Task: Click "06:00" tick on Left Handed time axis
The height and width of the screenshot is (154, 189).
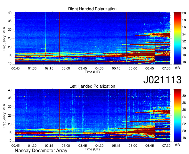Action: pyautogui.click(x=133, y=146)
